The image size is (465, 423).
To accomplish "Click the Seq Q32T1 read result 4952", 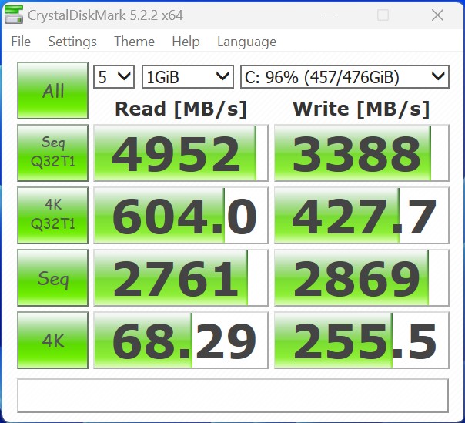I will [181, 153].
